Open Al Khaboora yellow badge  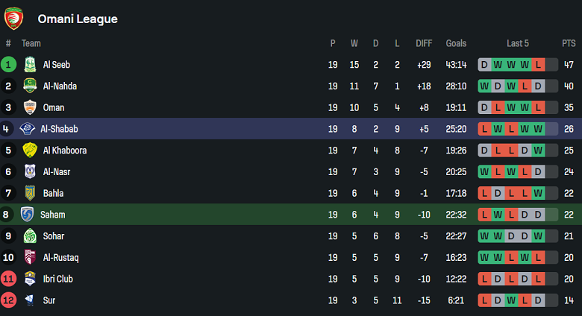coord(30,151)
